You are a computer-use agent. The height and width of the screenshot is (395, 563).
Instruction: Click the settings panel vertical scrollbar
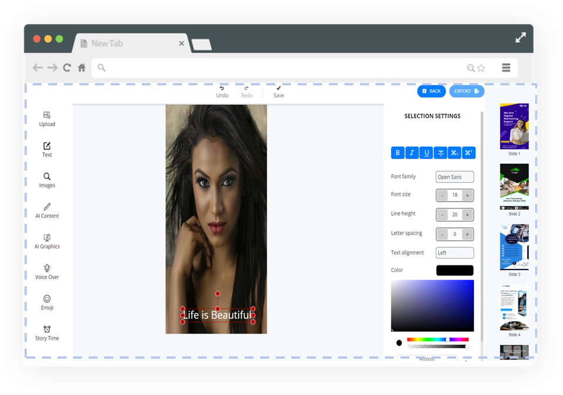482,226
